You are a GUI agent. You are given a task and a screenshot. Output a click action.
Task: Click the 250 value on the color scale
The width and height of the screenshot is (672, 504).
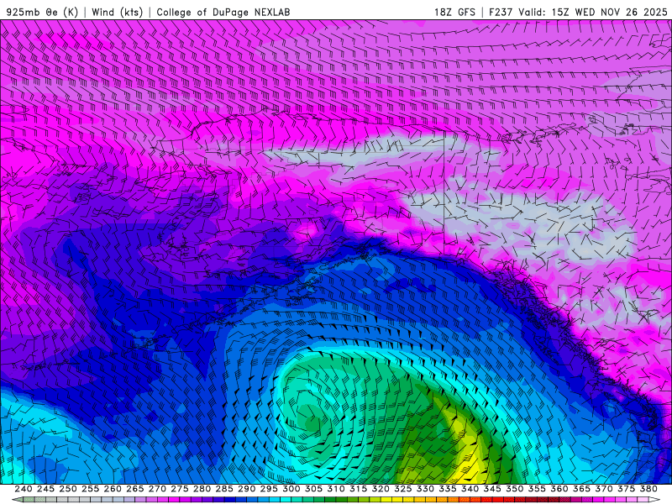[x=68, y=489]
